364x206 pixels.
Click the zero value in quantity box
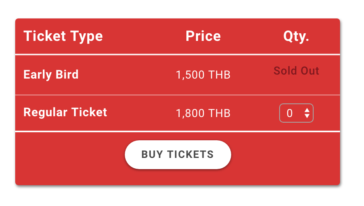click(x=290, y=113)
